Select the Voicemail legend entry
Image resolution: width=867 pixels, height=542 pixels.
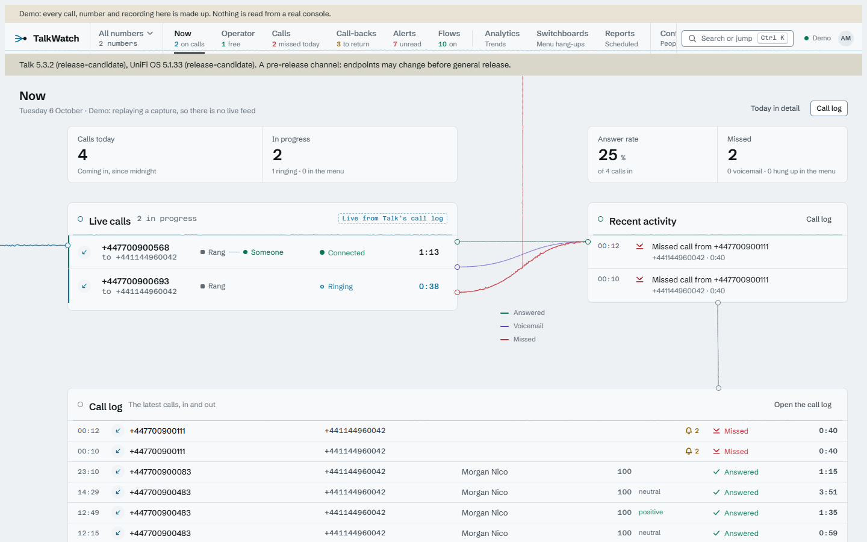click(x=522, y=326)
